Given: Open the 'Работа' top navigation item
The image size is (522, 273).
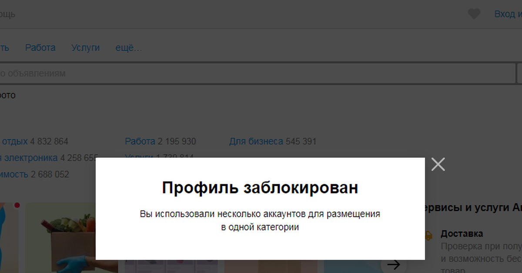Looking at the screenshot, I should (40, 48).
